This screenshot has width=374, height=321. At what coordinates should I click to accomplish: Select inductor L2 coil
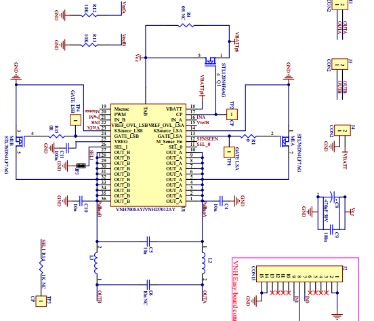coord(204,263)
